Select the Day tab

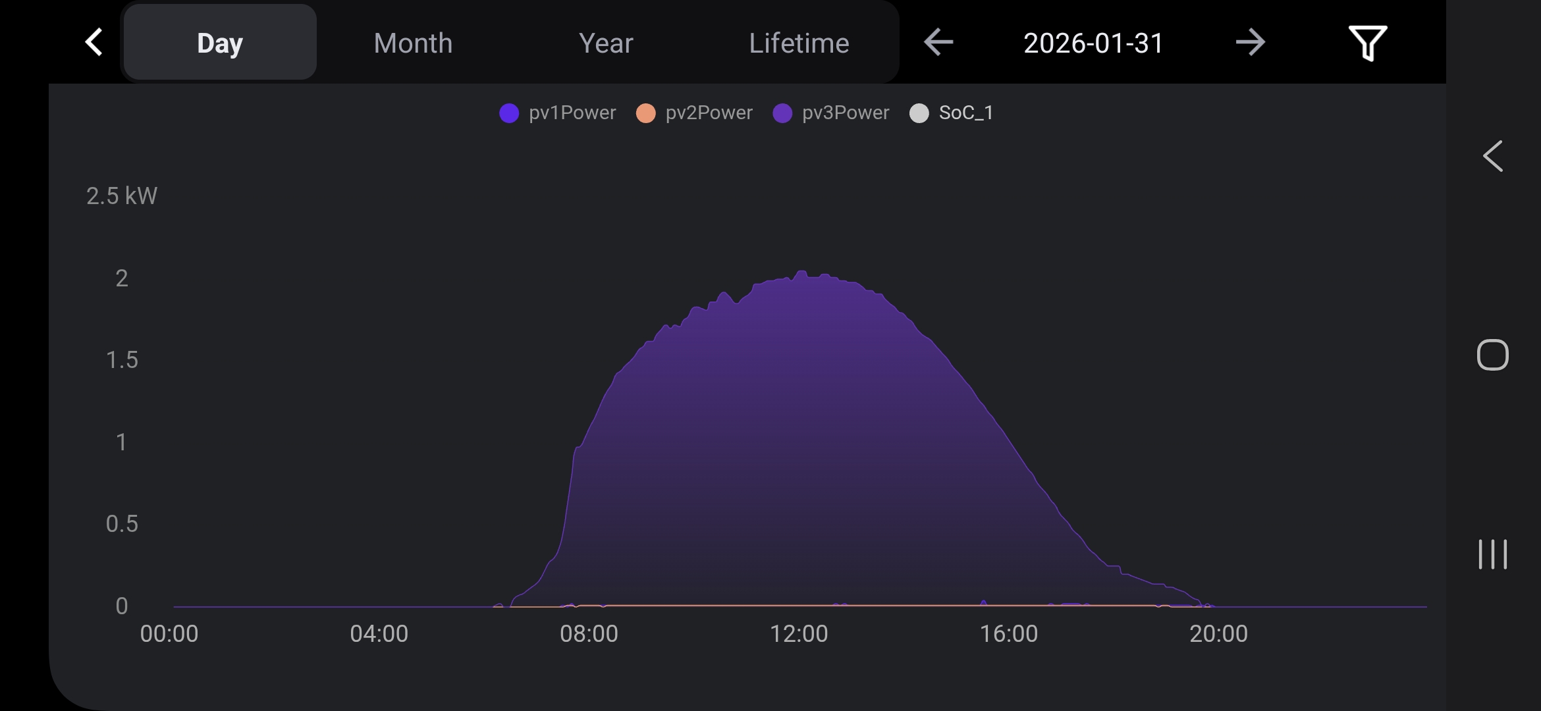[220, 43]
